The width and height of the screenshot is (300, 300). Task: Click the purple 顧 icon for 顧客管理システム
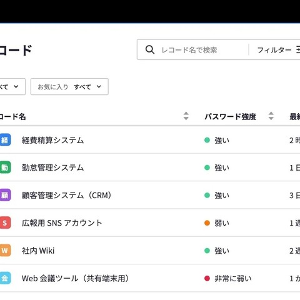click(4, 195)
